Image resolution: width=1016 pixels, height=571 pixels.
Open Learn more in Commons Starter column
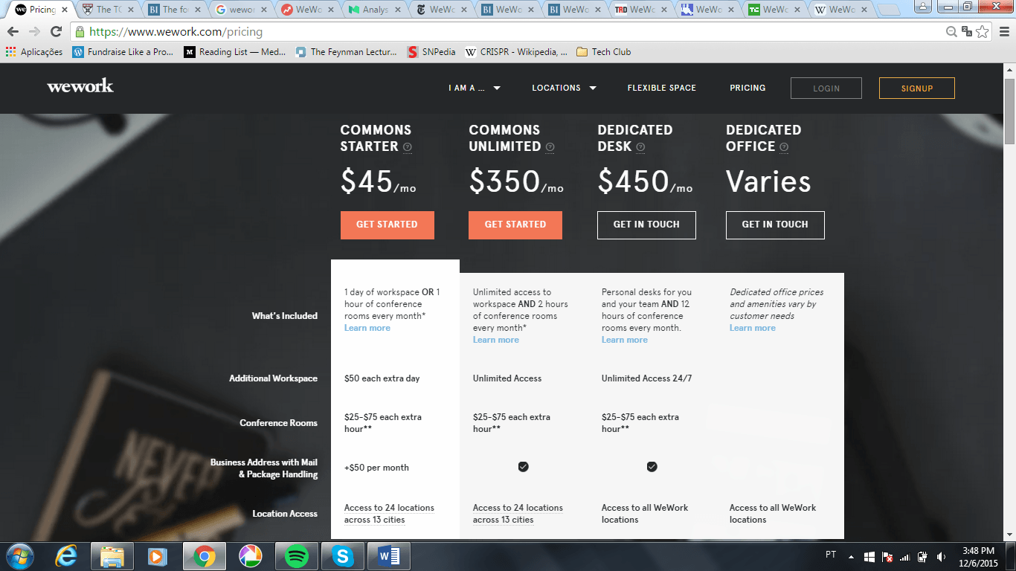tap(367, 328)
